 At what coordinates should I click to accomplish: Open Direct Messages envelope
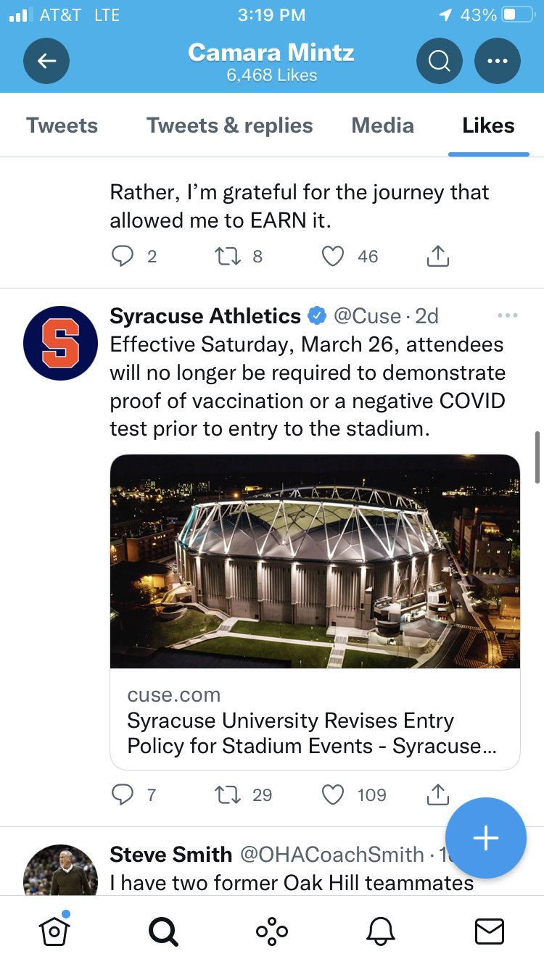(x=490, y=931)
